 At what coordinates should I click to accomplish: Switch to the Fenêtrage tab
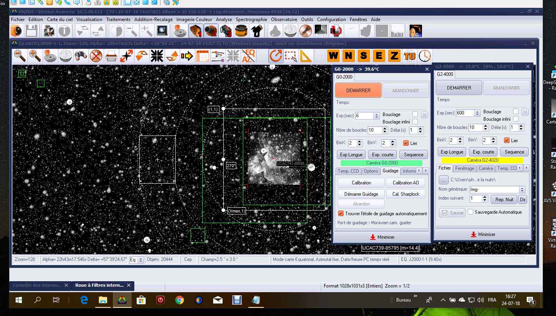(x=464, y=168)
